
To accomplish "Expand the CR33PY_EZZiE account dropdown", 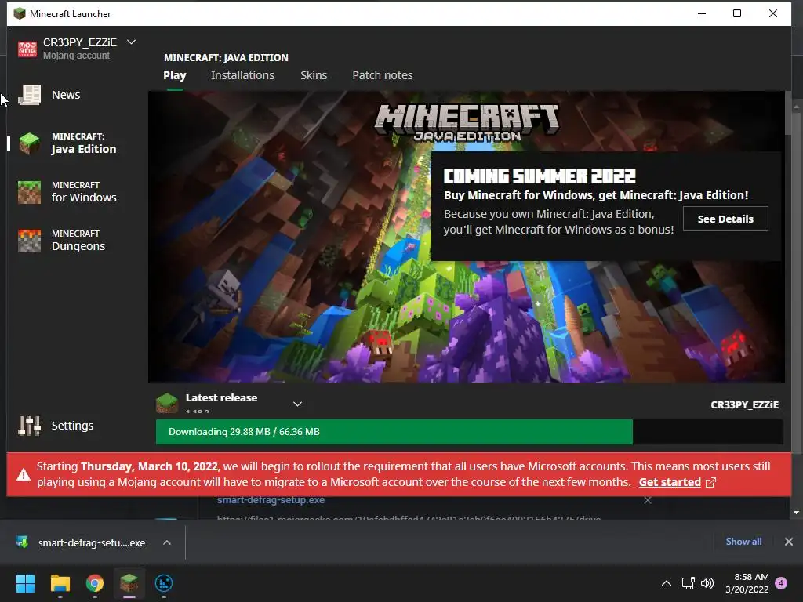I will tap(131, 42).
